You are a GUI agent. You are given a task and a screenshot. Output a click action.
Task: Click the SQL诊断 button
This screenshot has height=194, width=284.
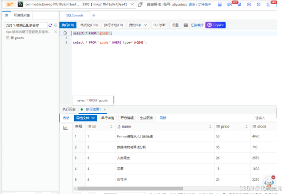click(x=159, y=25)
